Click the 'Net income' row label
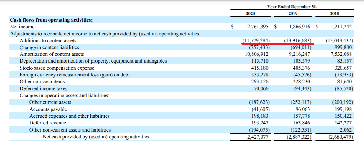This screenshot has width=364, height=141. (22, 27)
